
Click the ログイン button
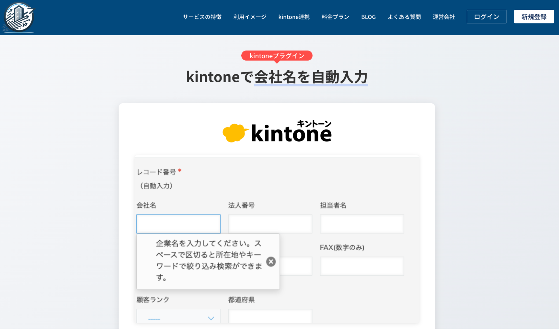click(x=486, y=17)
